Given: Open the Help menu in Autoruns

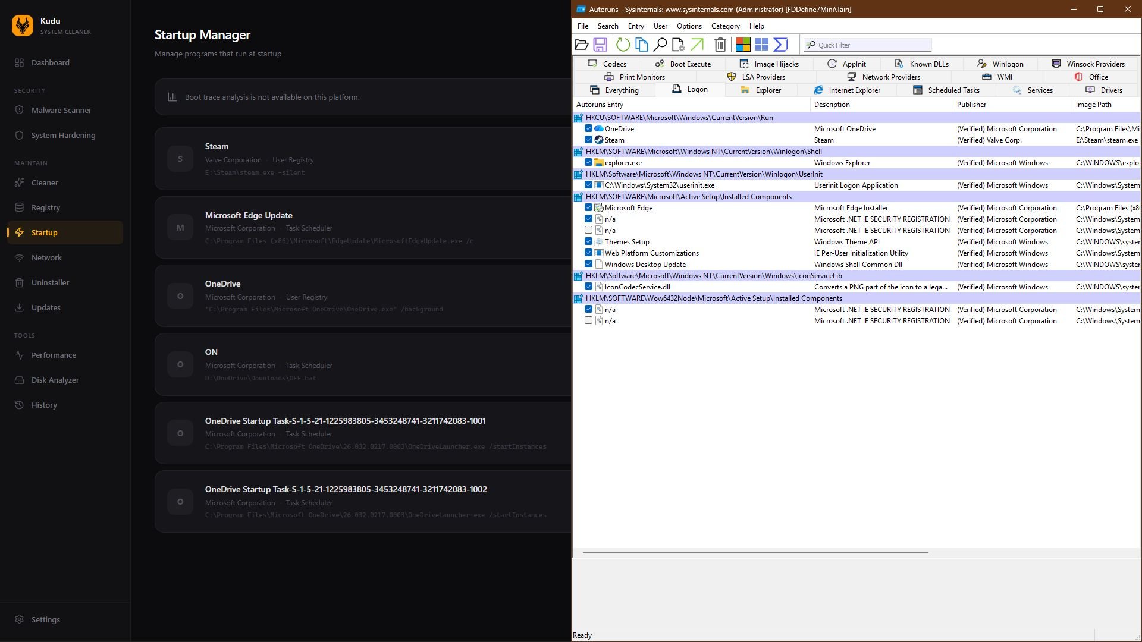Looking at the screenshot, I should [757, 26].
